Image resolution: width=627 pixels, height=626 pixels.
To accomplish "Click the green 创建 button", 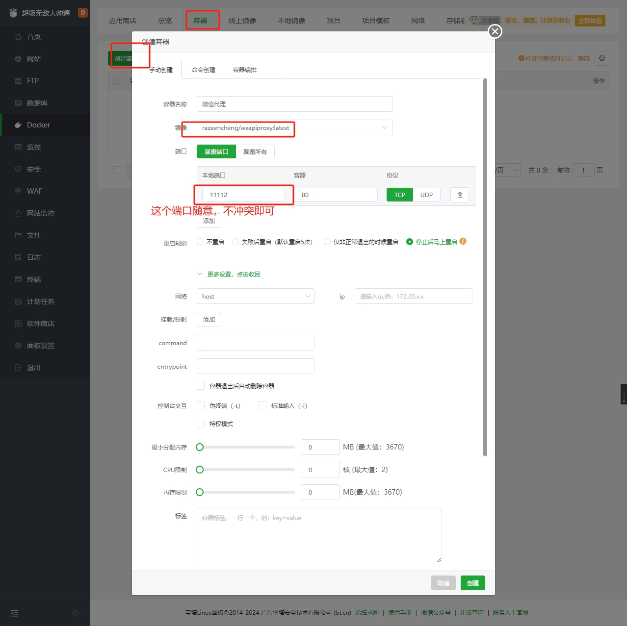I will click(x=472, y=583).
